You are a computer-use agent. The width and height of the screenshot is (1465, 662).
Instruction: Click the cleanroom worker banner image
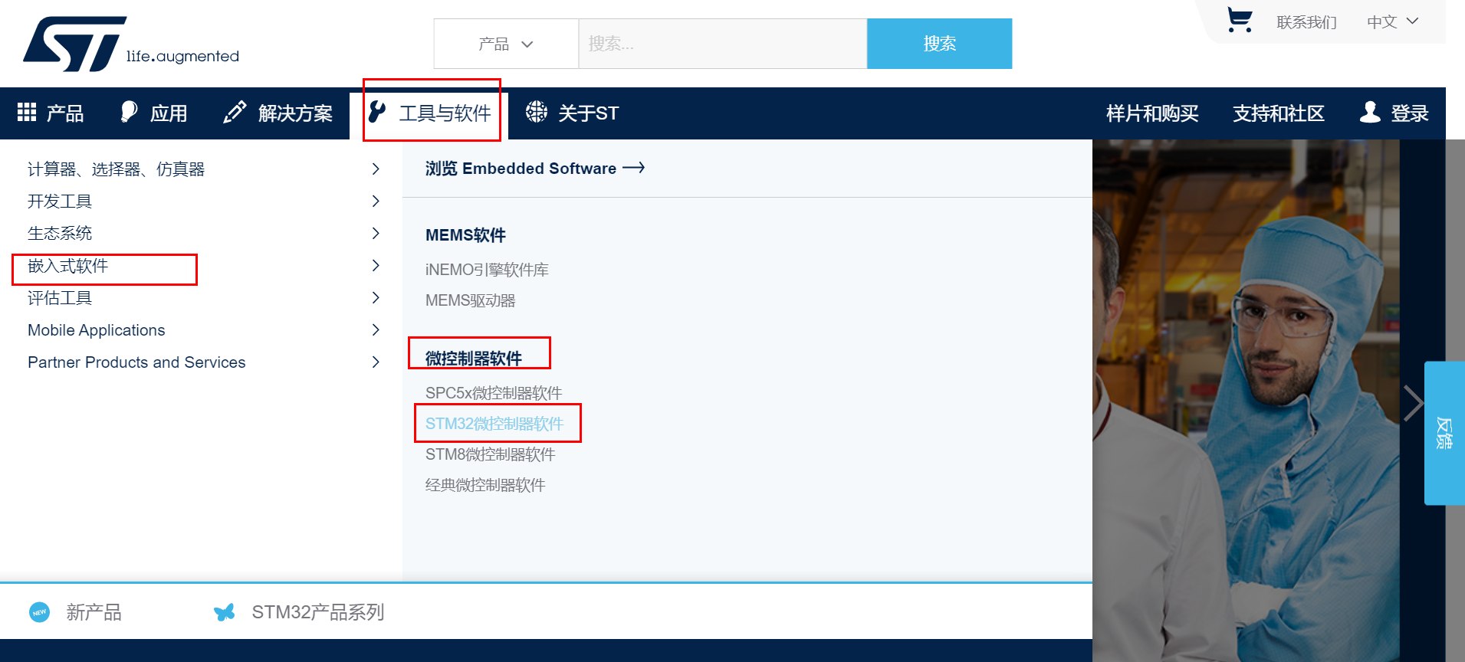(1246, 400)
